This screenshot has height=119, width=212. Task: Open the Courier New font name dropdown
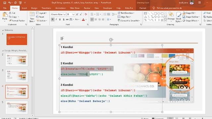click(x=64, y=14)
